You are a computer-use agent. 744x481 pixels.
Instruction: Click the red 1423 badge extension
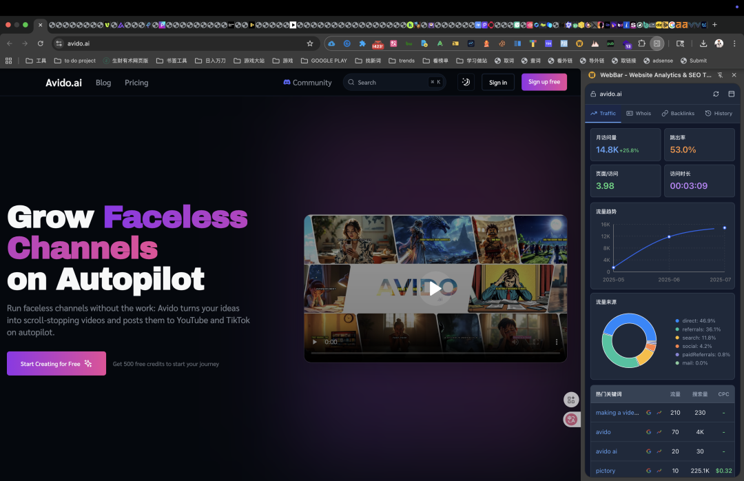pos(378,44)
